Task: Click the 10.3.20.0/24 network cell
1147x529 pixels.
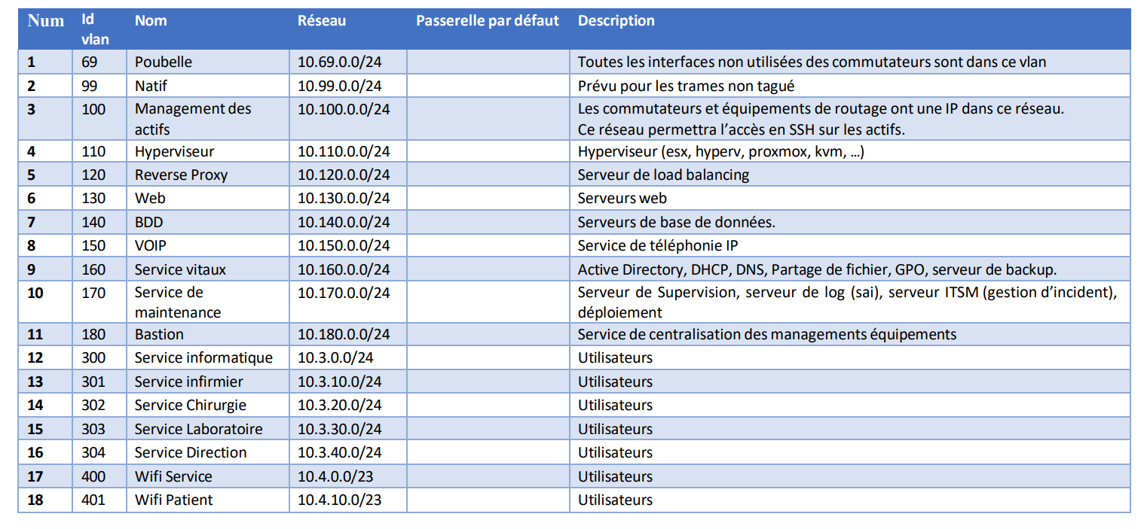Action: pos(339,406)
